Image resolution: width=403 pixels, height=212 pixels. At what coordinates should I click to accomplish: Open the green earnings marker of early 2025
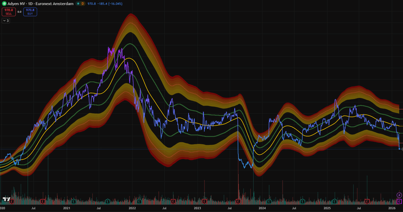[x=334, y=201]
